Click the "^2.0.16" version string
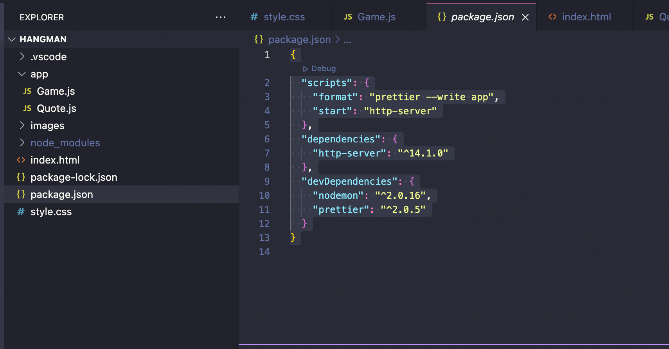669x349 pixels. [400, 196]
